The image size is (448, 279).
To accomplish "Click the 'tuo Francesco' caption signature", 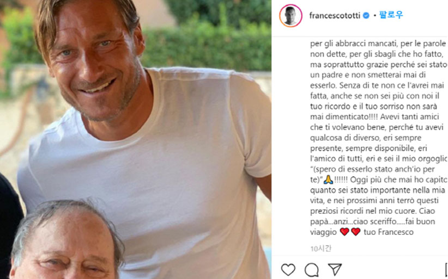I will 389,232.
